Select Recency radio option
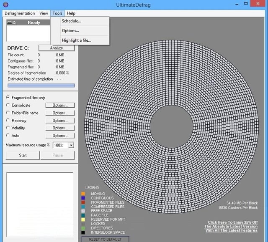The width and height of the screenshot is (268, 242). pos(8,121)
